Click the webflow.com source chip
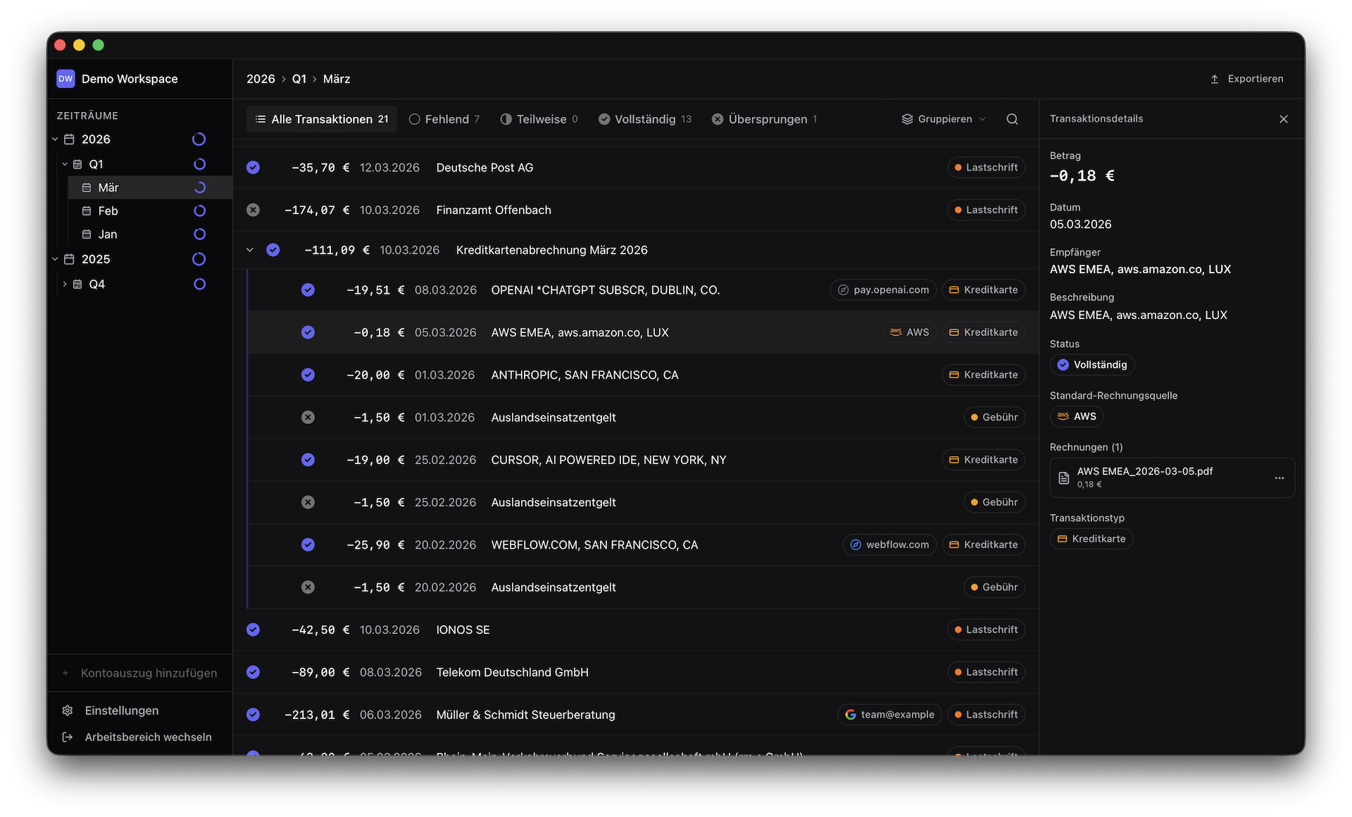 click(x=889, y=544)
